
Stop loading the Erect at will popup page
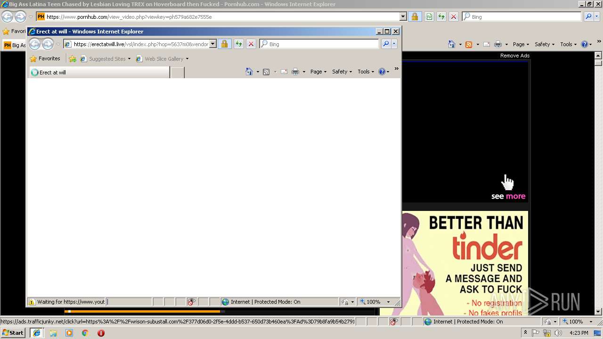pos(251,44)
